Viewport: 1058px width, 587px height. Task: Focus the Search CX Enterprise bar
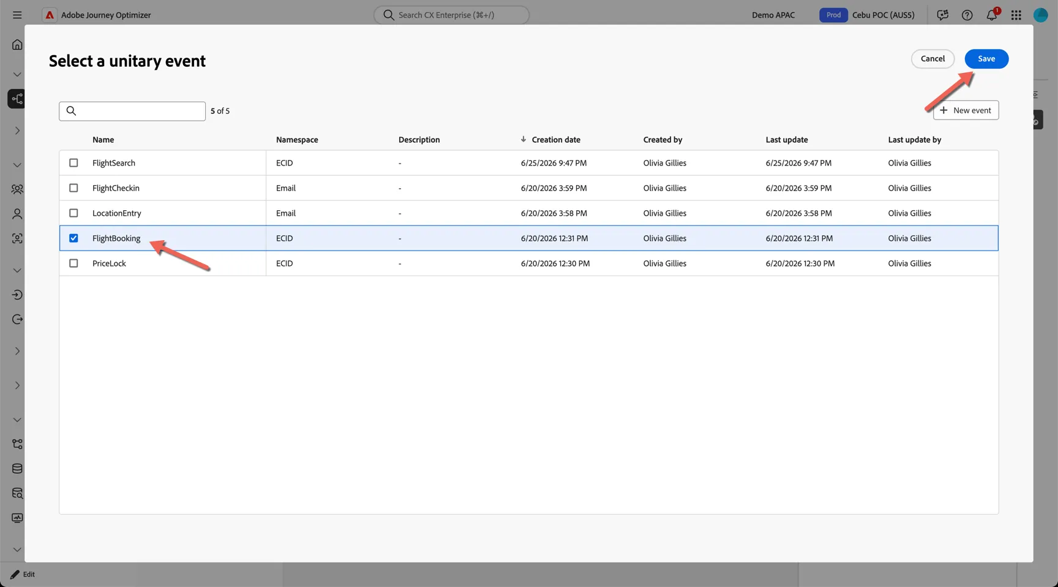[x=451, y=15]
